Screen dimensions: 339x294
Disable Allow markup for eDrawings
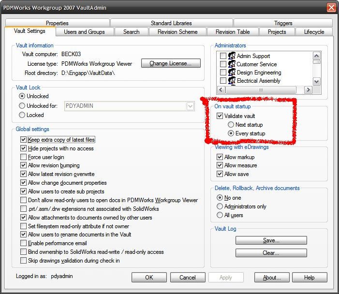tap(220, 157)
